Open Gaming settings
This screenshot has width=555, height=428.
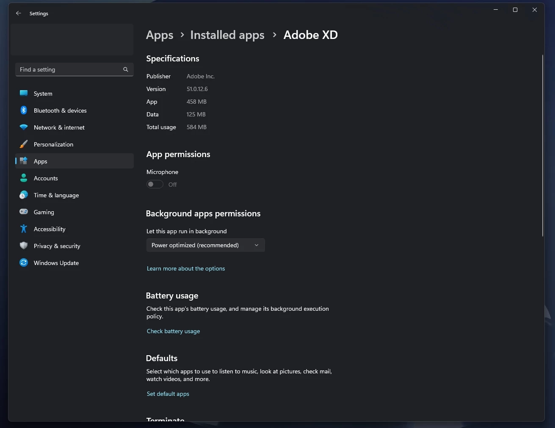75,212
